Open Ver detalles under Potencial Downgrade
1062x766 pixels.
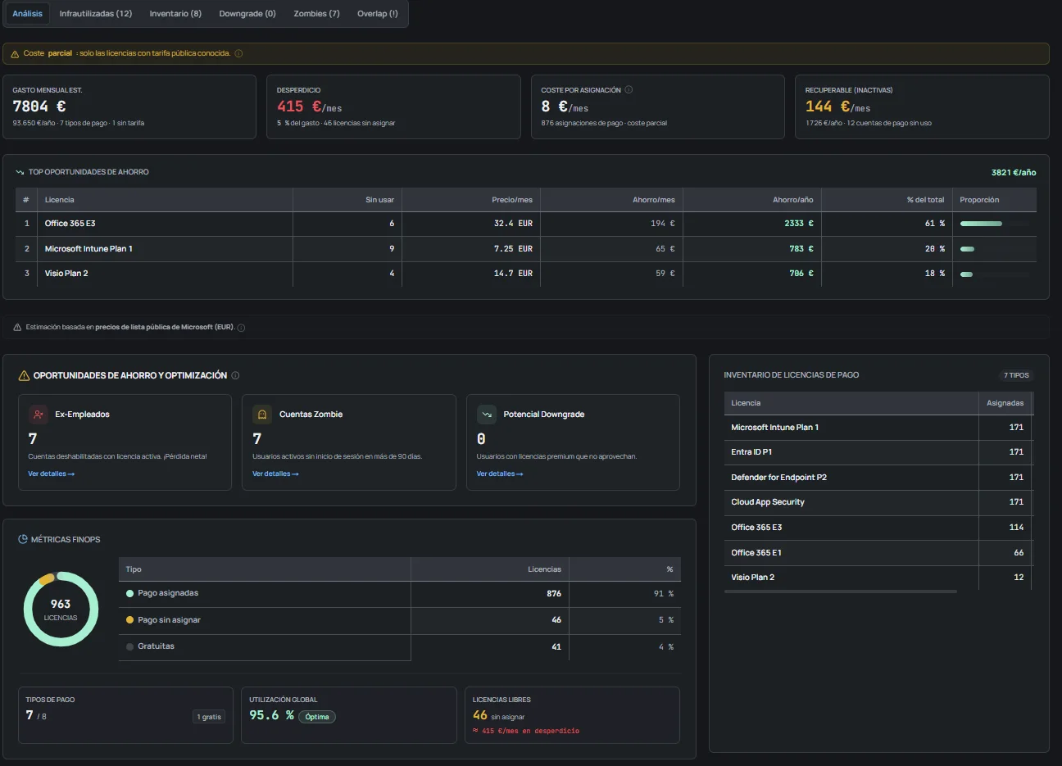[500, 474]
